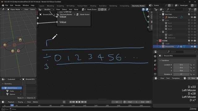Open the Render menu
The width and height of the screenshot is (198, 111).
(18, 6)
